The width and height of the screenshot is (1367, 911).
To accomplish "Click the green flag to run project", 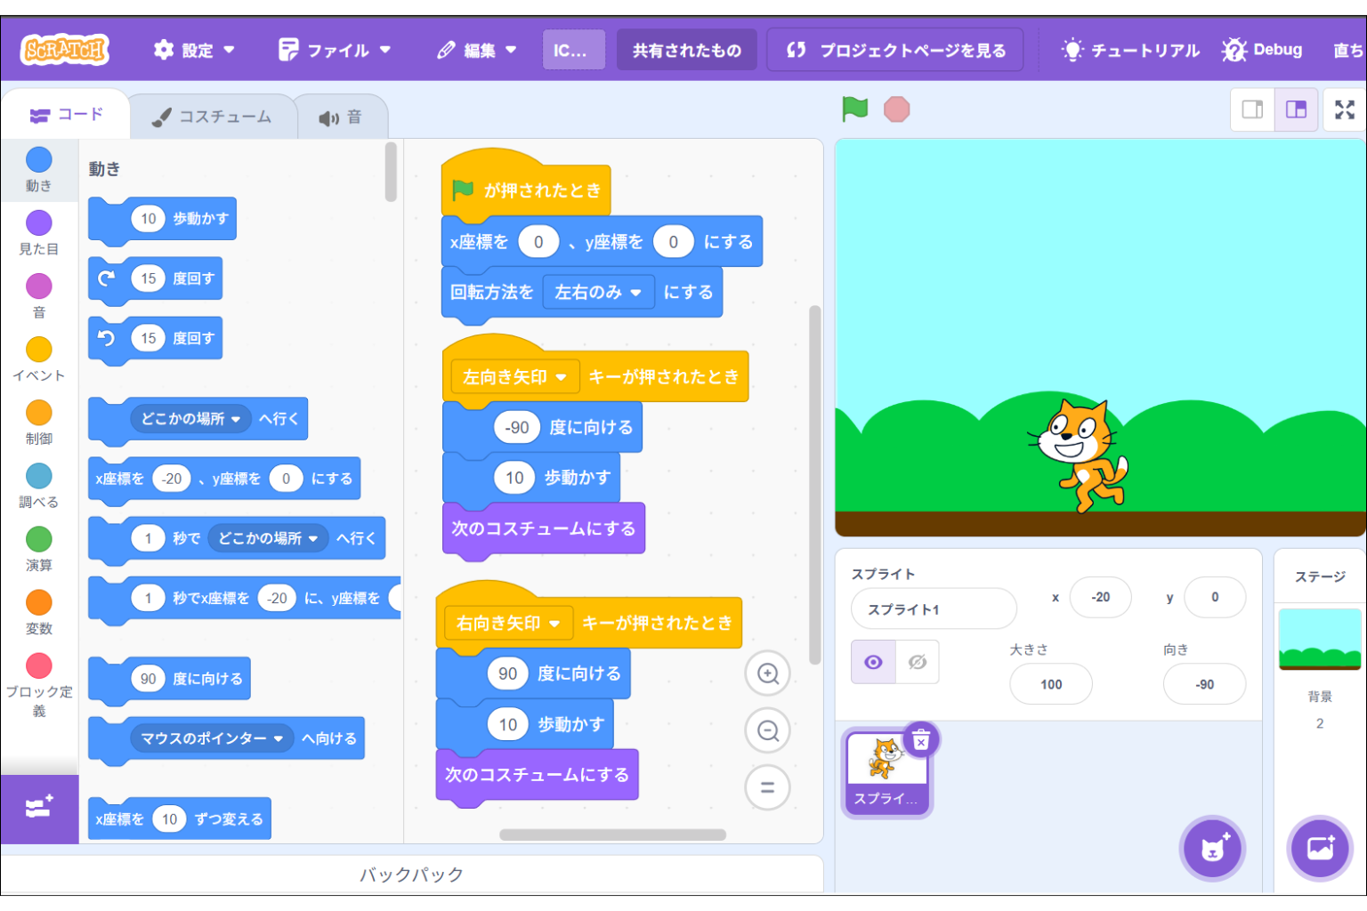I will 854,109.
